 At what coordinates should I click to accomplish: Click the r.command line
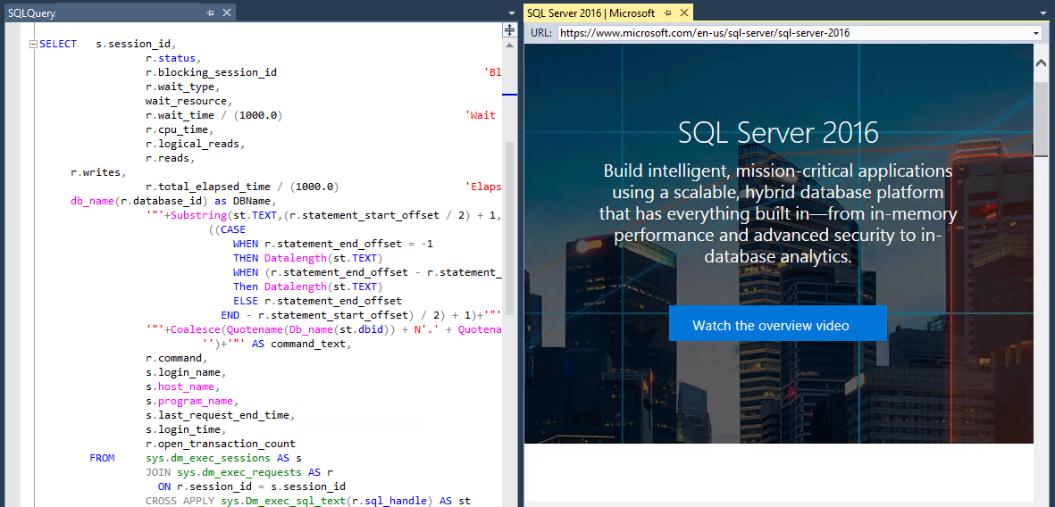click(x=176, y=359)
